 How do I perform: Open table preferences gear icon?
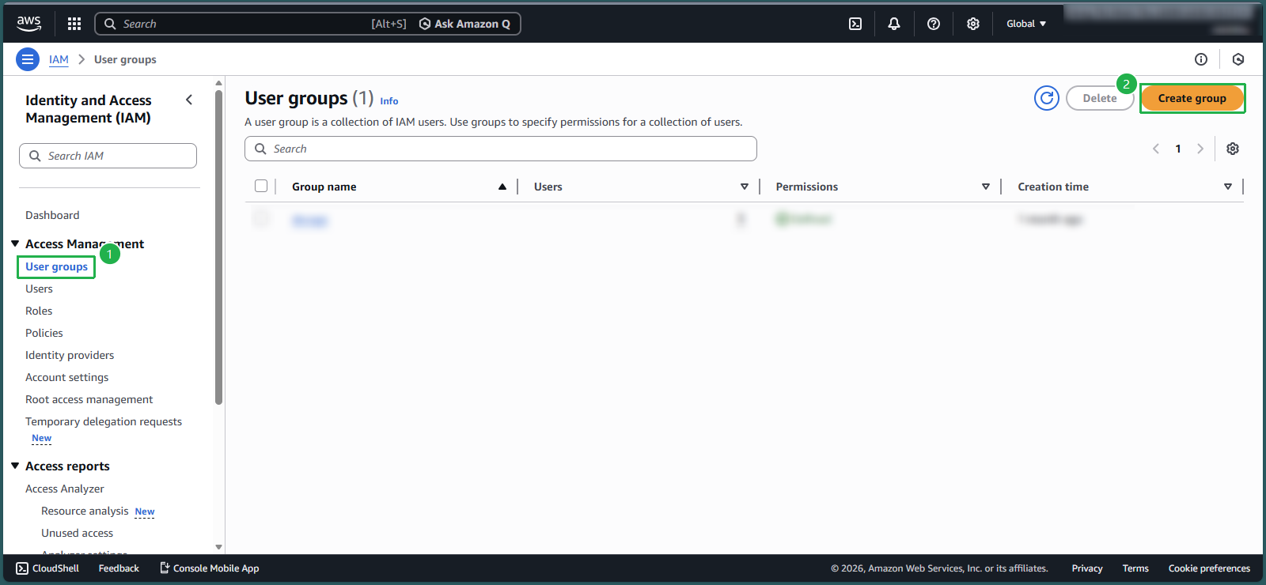click(1232, 149)
